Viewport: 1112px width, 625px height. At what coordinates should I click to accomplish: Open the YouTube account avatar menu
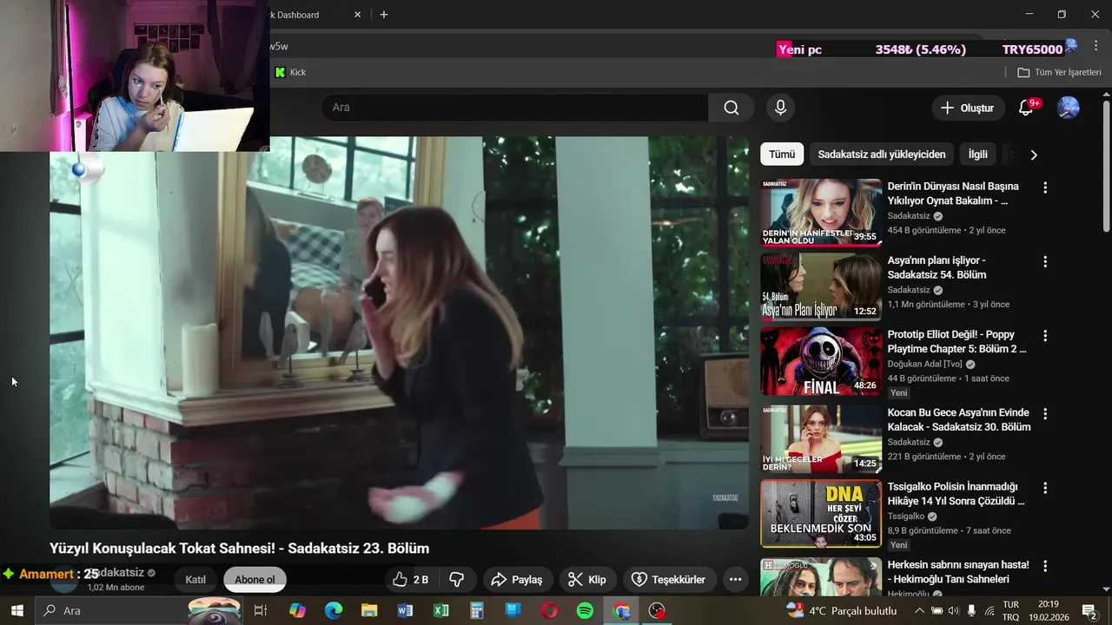click(x=1068, y=108)
